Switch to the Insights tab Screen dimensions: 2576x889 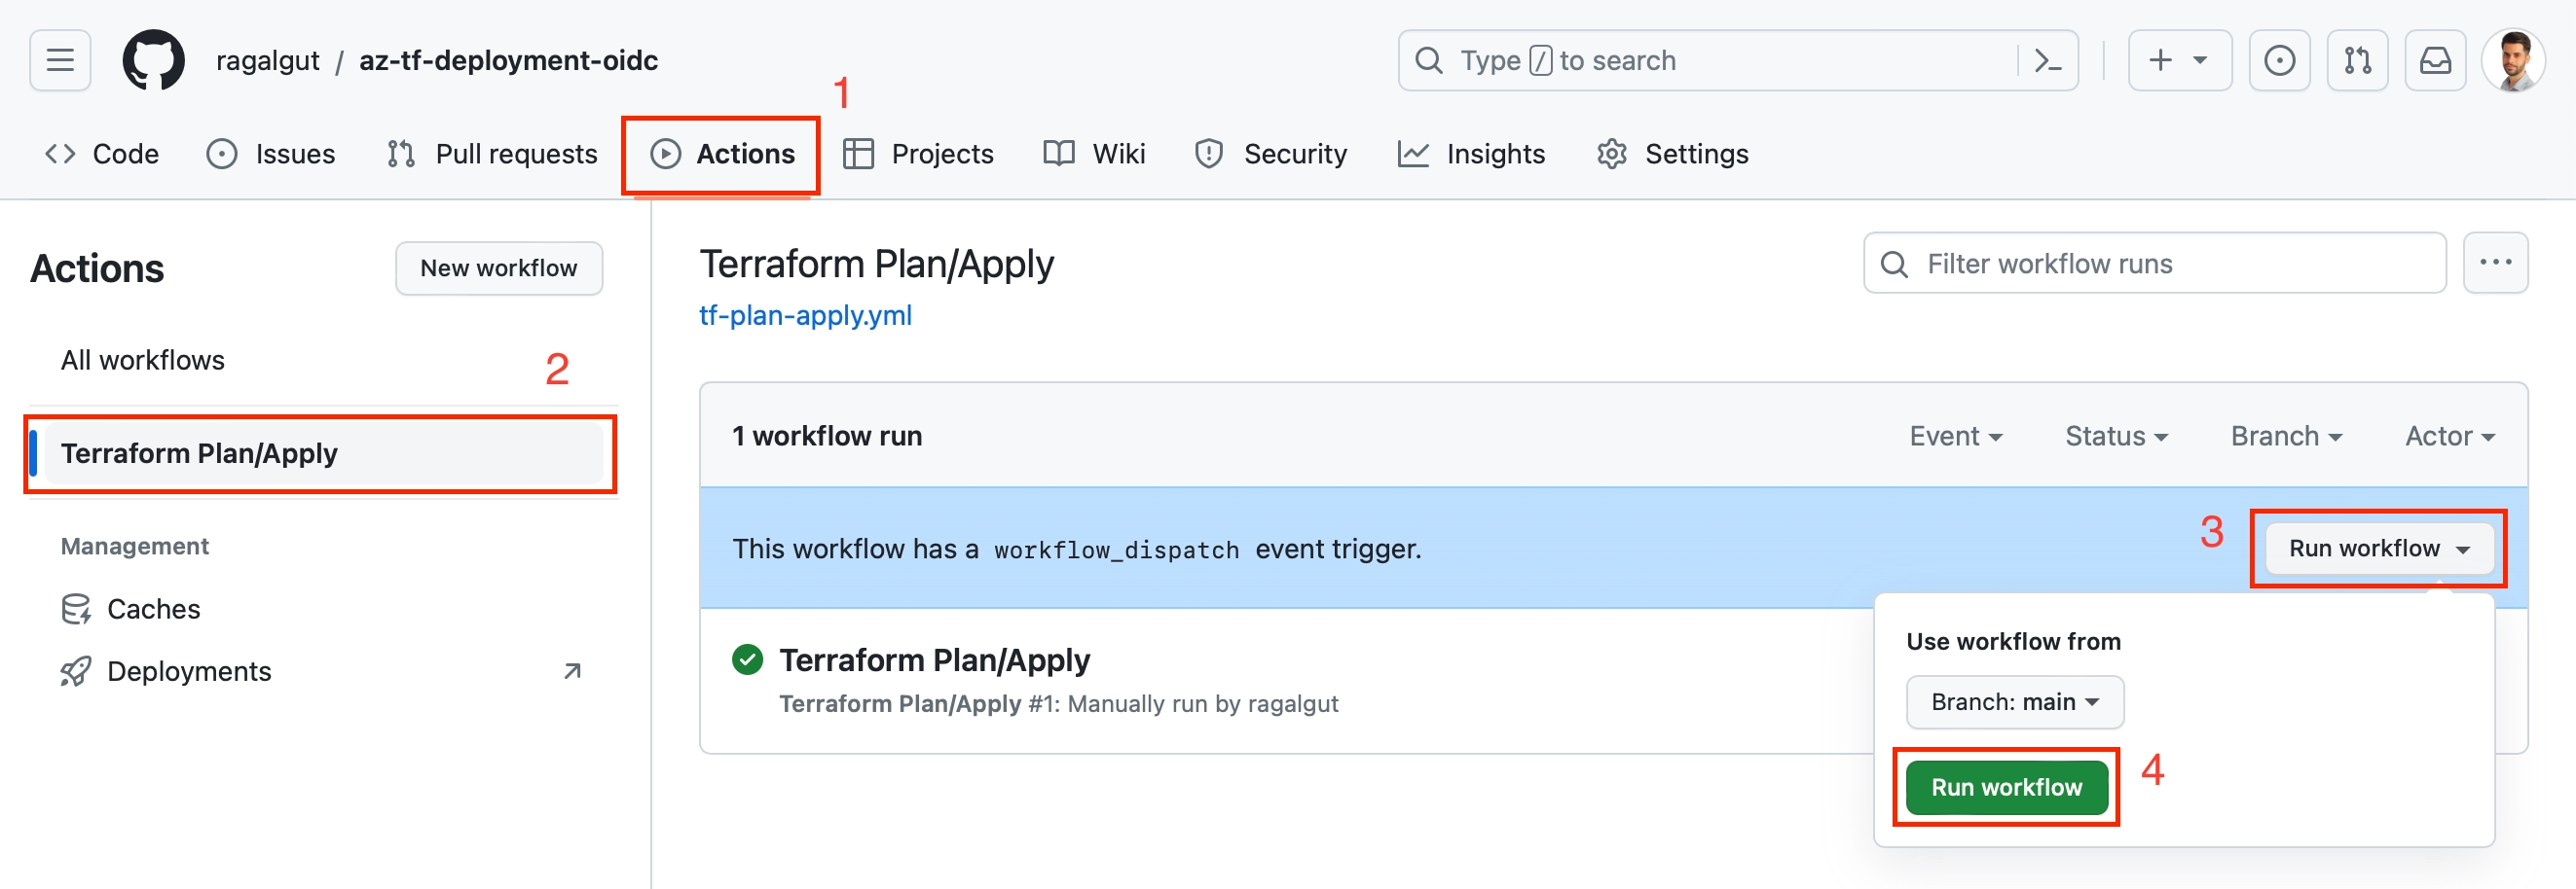coord(1471,154)
